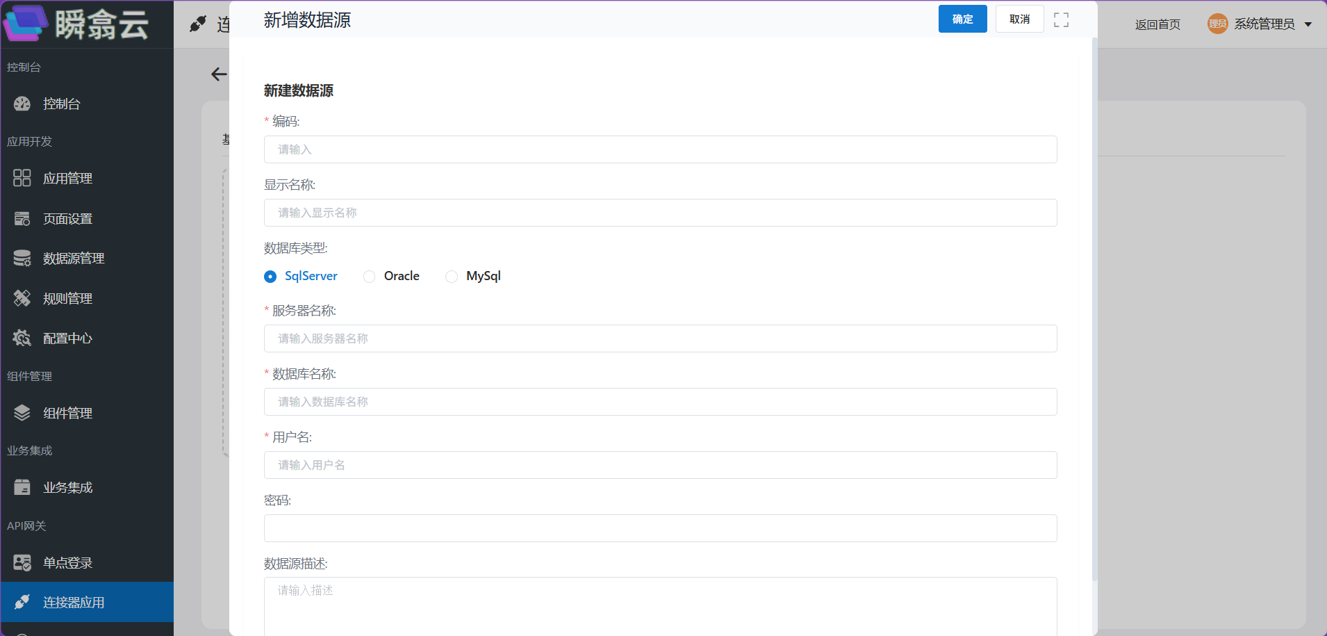The image size is (1327, 636).
Task: Click the 数据源管理 database icon
Action: click(22, 258)
